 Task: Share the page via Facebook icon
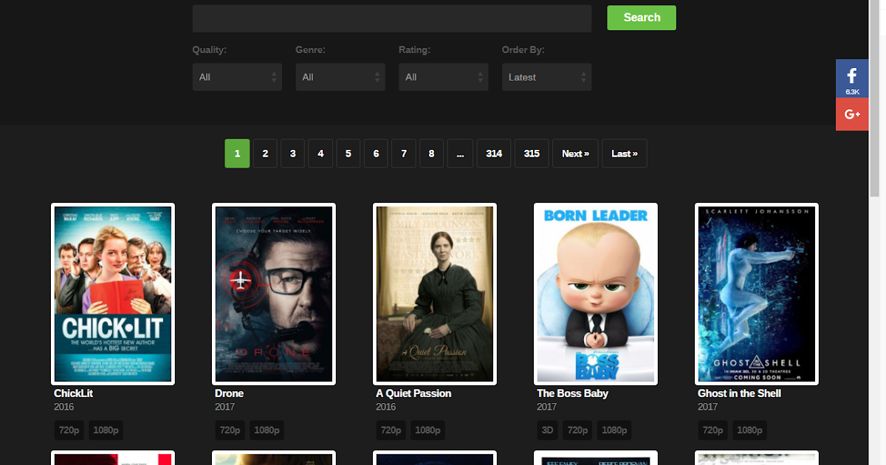tap(852, 78)
